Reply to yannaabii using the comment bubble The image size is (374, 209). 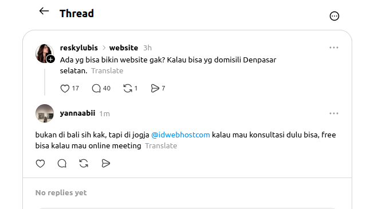click(x=62, y=164)
